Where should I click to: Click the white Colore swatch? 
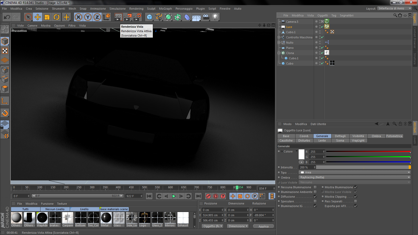pos(301,154)
